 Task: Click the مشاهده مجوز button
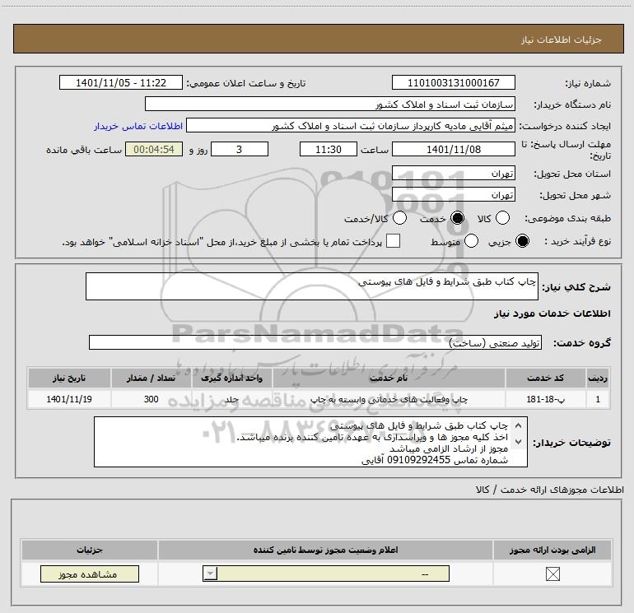(x=90, y=574)
